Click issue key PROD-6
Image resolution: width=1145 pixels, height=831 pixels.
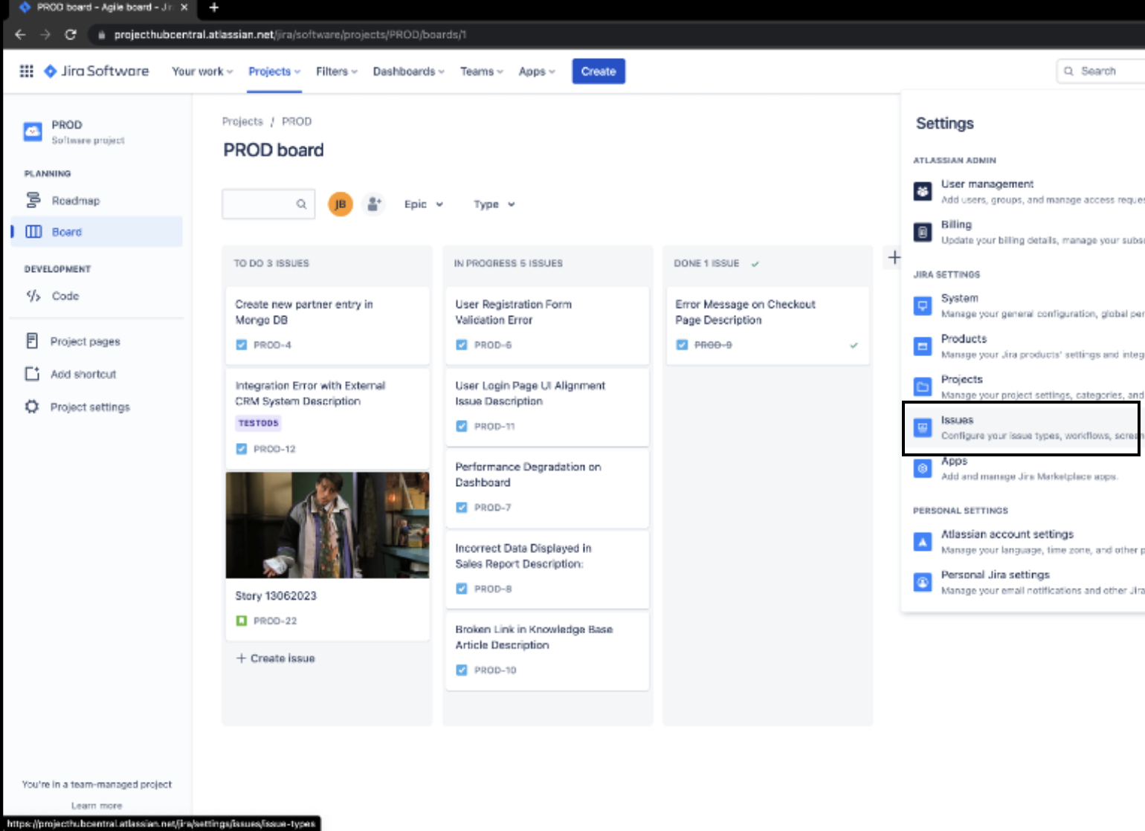coord(493,345)
